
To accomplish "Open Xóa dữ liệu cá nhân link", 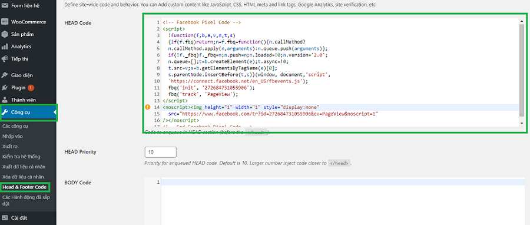I will [x=22, y=177].
